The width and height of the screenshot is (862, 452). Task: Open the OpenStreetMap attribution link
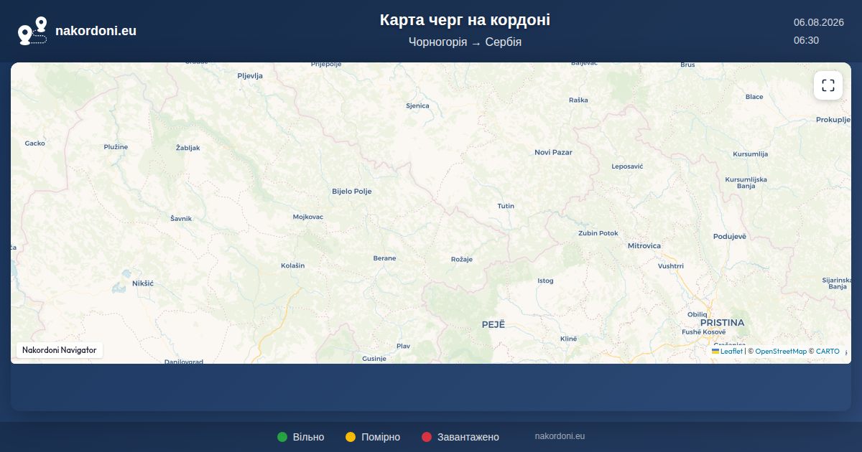click(x=781, y=352)
